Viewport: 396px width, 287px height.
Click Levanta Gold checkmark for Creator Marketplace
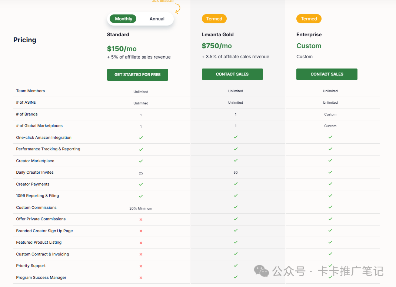coord(236,160)
